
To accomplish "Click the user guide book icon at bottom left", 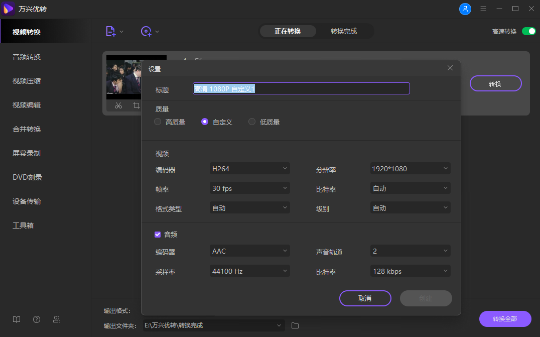I will 16,319.
